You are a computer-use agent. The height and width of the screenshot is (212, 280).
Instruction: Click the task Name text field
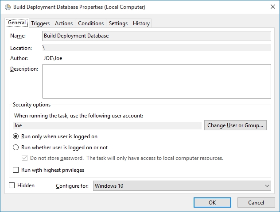tap(157, 36)
